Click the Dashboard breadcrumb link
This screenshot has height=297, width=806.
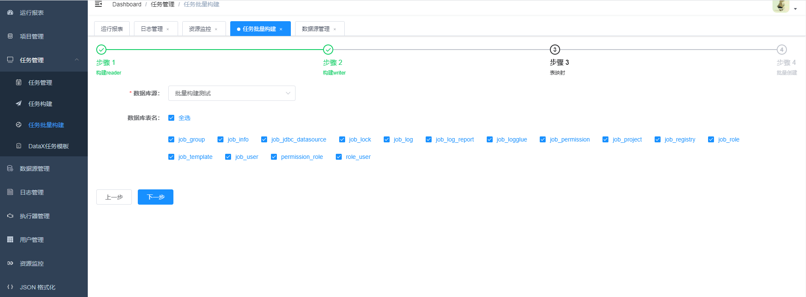click(x=127, y=4)
